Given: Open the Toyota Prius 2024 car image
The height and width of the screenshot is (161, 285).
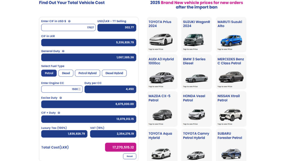Looking at the screenshot, I should click(x=161, y=40).
